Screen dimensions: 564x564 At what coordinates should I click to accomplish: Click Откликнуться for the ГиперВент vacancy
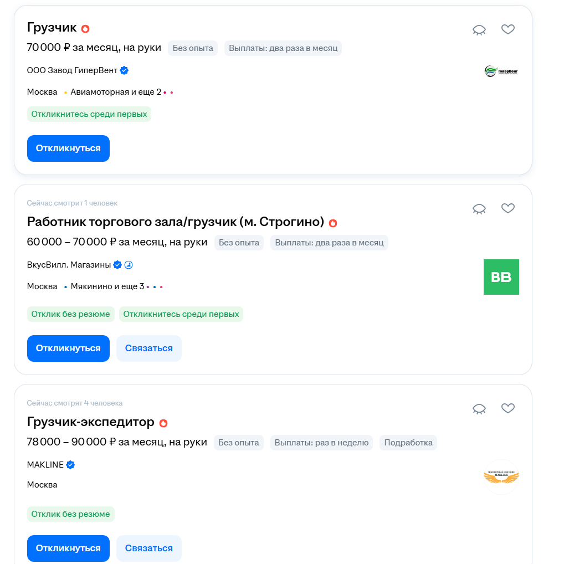[x=68, y=148]
